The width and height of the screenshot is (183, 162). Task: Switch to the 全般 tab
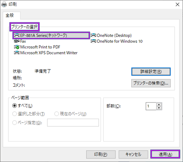(x=10, y=15)
